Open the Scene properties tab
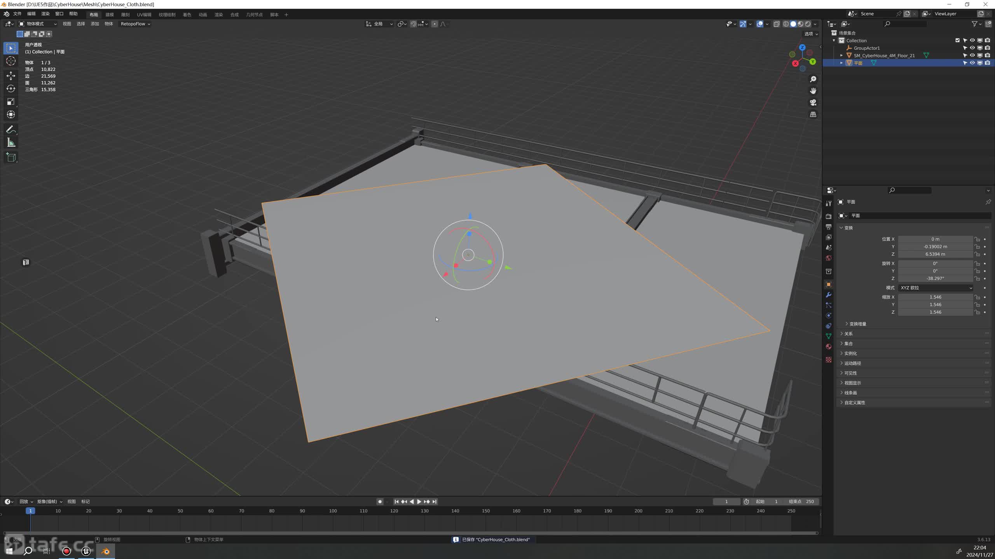Viewport: 995px width, 559px height. pos(829,248)
